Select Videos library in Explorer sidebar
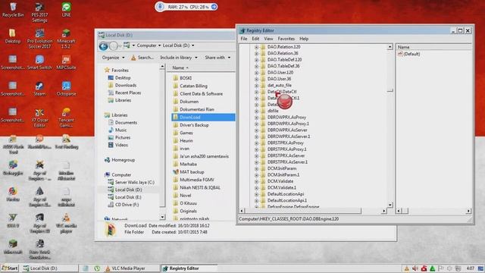 click(x=118, y=145)
